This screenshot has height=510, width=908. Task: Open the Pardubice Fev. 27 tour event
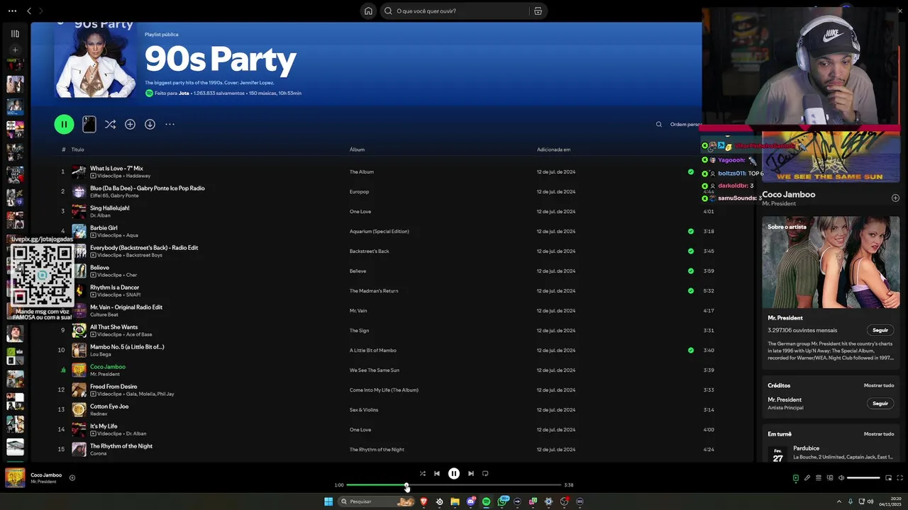(831, 453)
